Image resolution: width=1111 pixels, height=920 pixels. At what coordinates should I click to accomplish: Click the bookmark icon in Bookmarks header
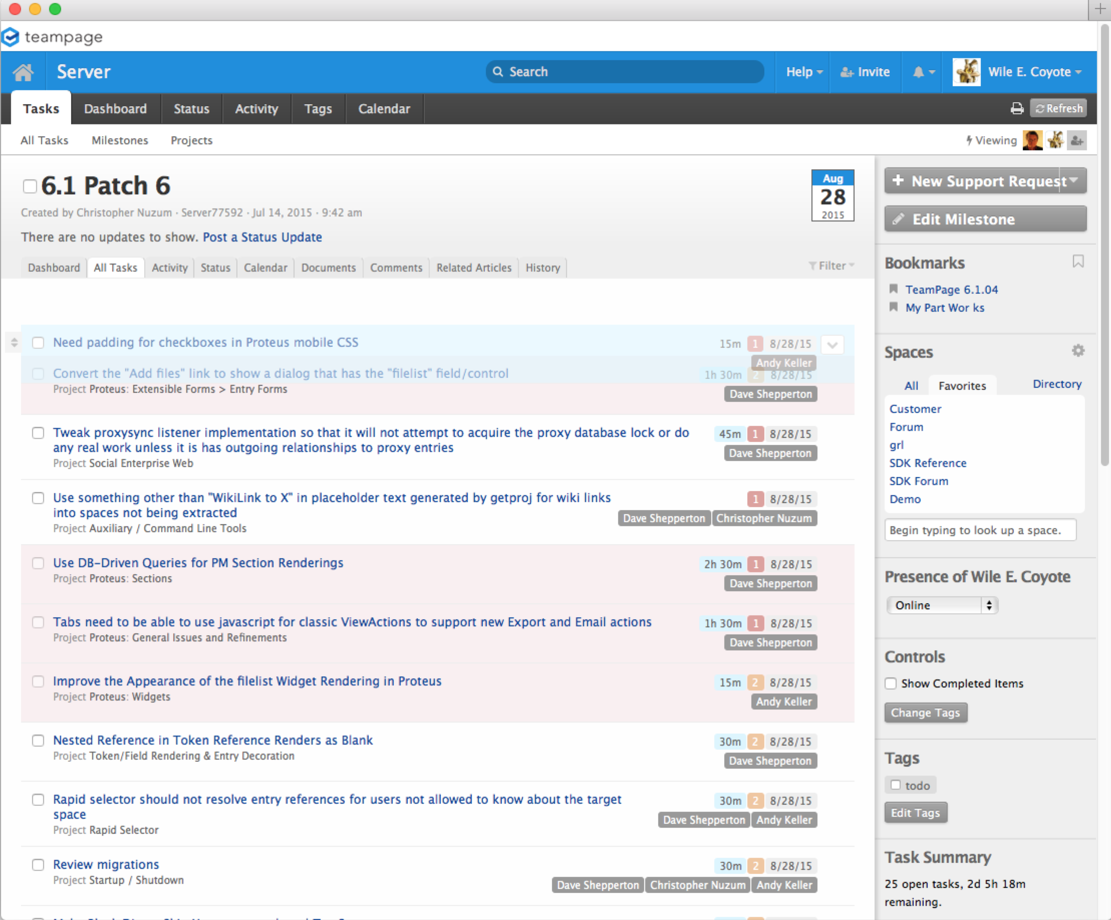pos(1077,262)
